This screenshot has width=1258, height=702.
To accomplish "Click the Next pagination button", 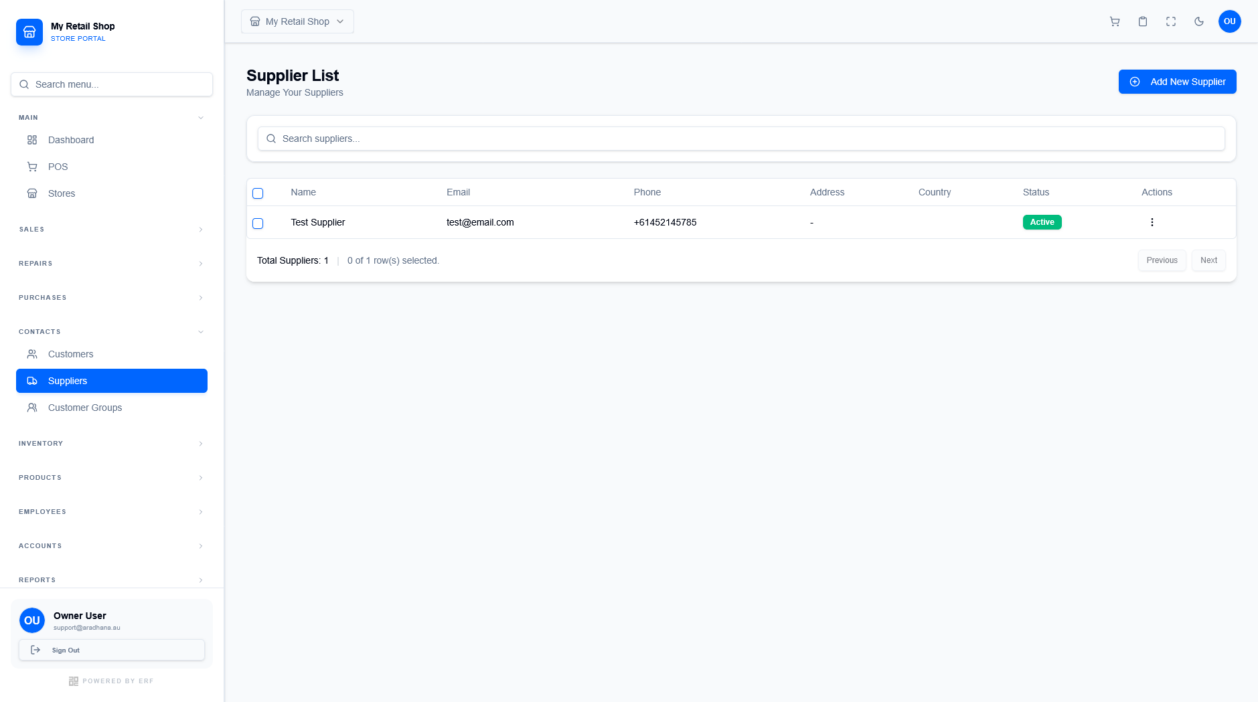I will pyautogui.click(x=1207, y=260).
